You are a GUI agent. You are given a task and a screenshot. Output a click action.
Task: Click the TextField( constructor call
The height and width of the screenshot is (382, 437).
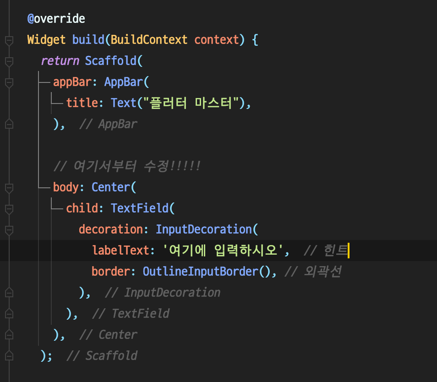point(143,208)
